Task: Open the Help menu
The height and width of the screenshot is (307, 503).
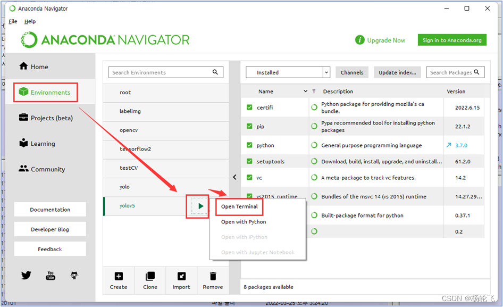Action: (30, 21)
